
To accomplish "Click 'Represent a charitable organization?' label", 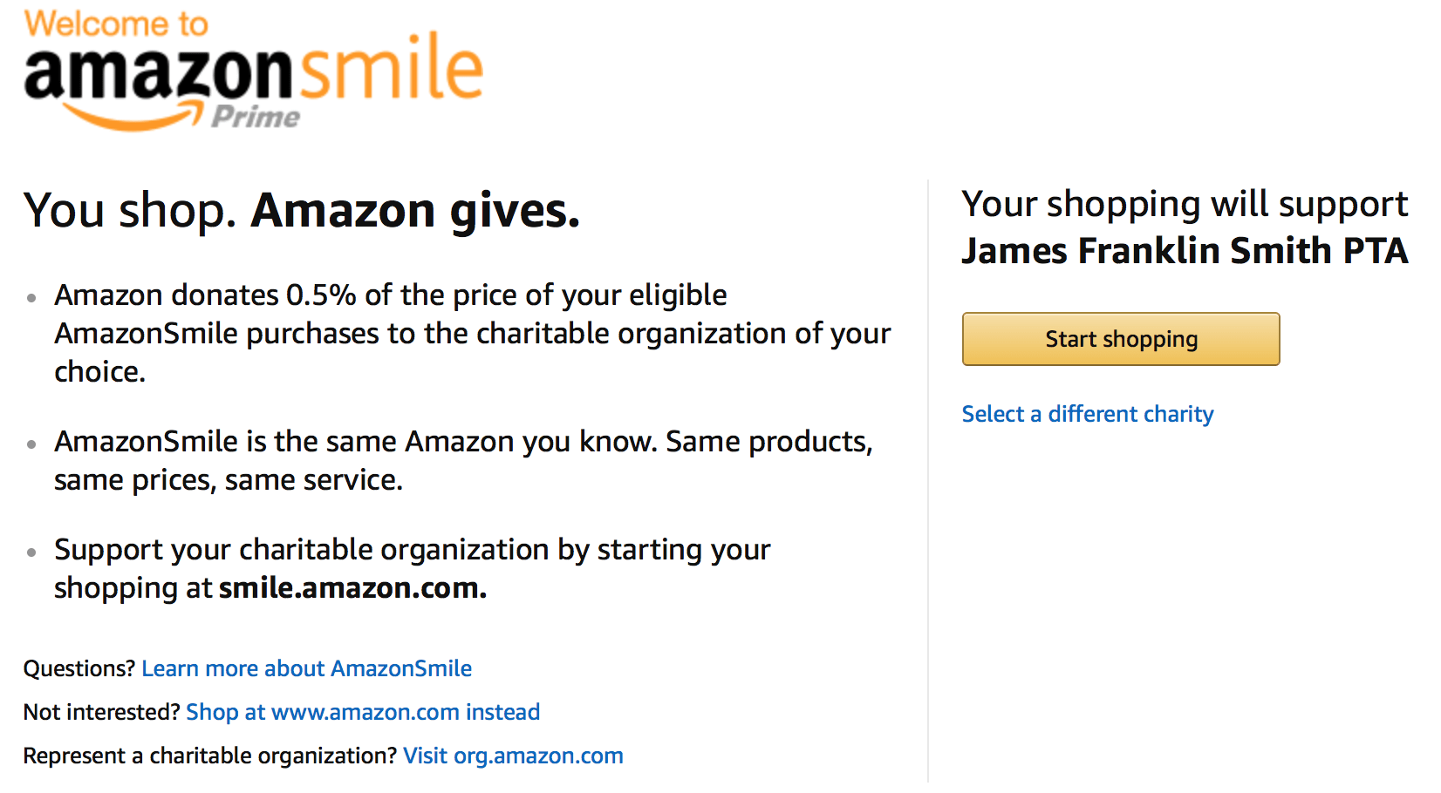I will click(210, 756).
